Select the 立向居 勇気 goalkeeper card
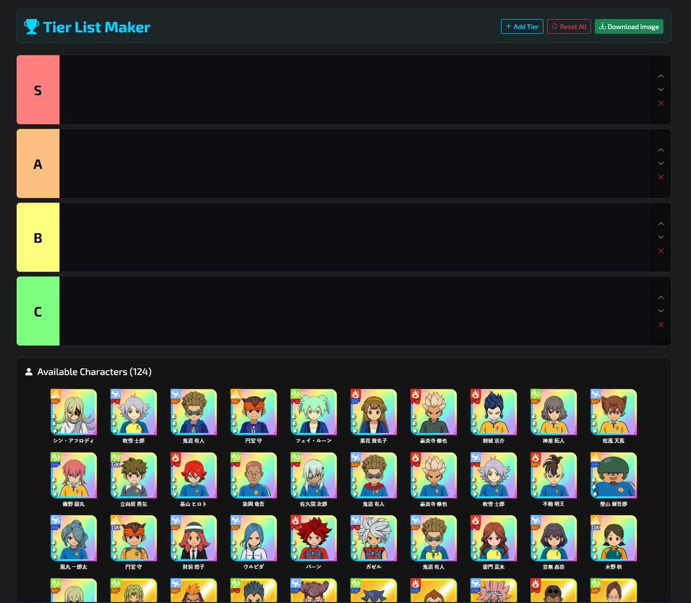This screenshot has width=691, height=603. point(134,480)
